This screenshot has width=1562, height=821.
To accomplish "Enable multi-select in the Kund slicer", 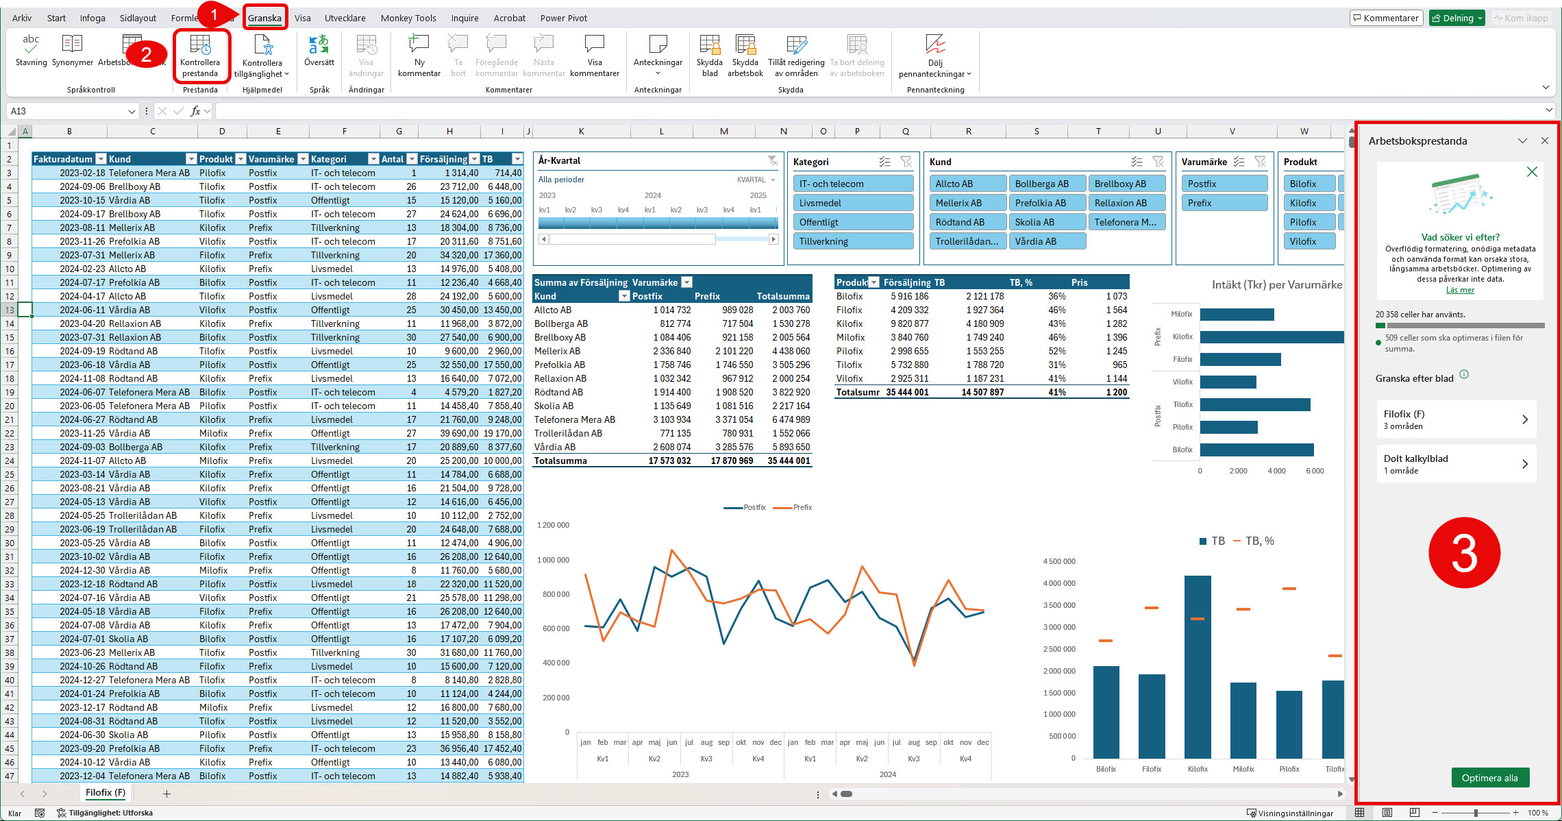I will click(x=1137, y=162).
